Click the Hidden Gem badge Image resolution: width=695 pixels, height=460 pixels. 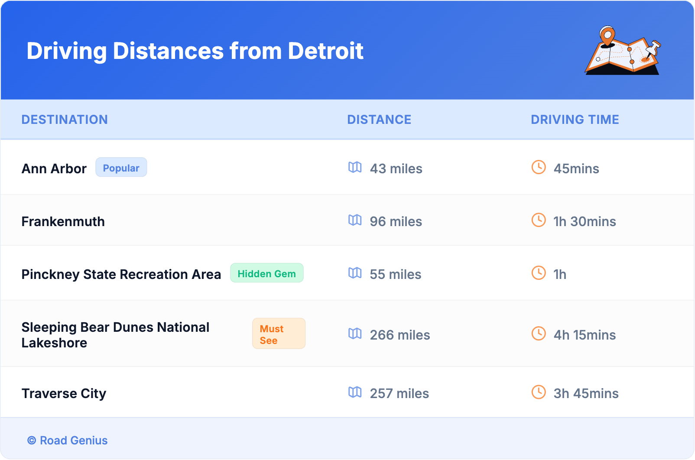pos(266,273)
